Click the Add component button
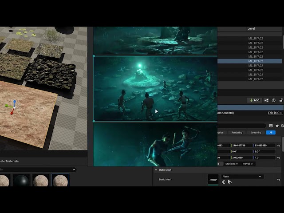The image size is (284, 213). [x=254, y=100]
